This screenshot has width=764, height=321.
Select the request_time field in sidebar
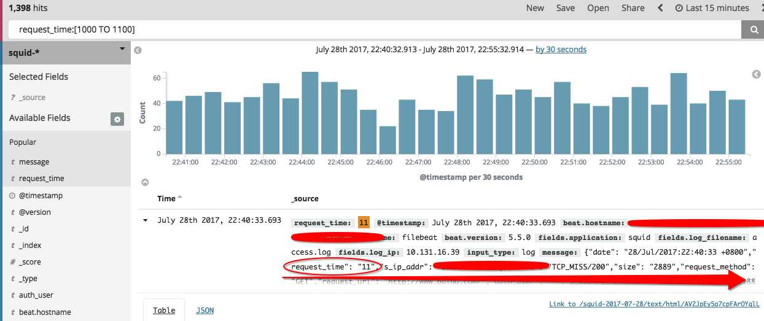pos(41,179)
